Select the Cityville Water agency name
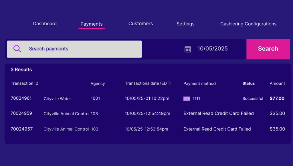This screenshot has width=293, height=166. (x=57, y=99)
